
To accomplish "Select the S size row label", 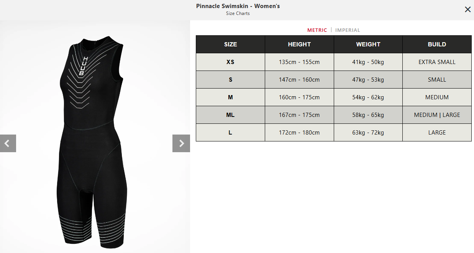I will click(230, 80).
